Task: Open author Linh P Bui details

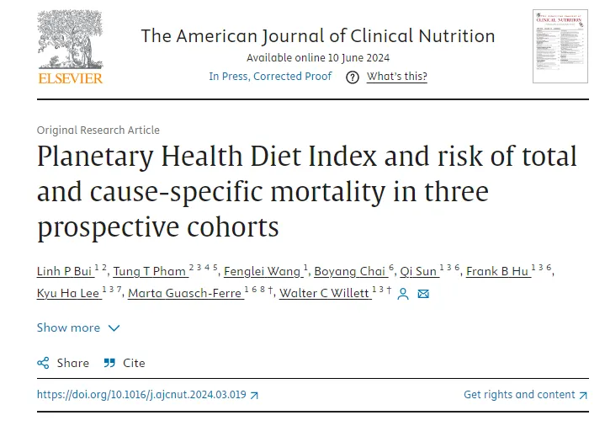Action: [x=65, y=272]
